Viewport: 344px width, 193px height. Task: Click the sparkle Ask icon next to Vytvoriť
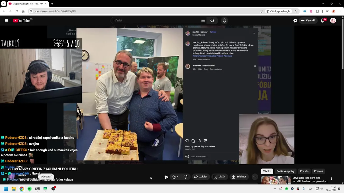[295, 21]
